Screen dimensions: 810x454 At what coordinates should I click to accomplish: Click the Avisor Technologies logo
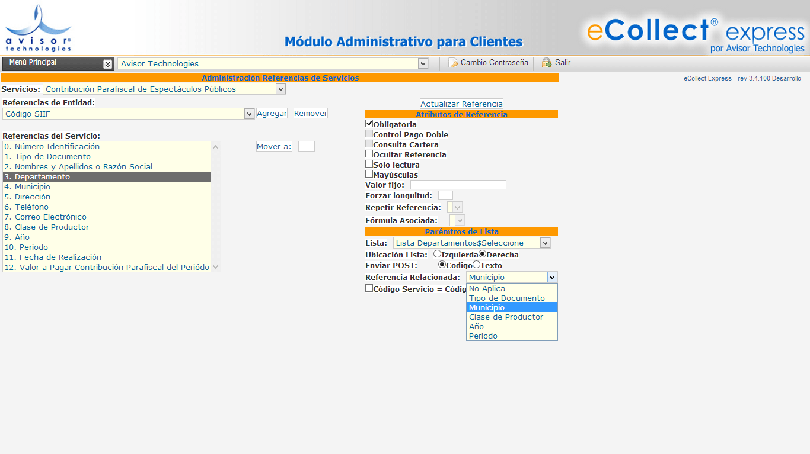click(x=39, y=28)
